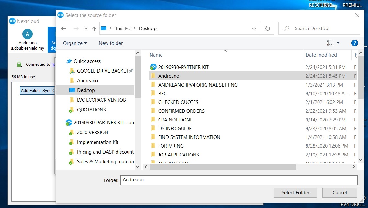Viewport: 368px width, 208px height.
Task: Click the change view layout icon
Action: pos(329,43)
